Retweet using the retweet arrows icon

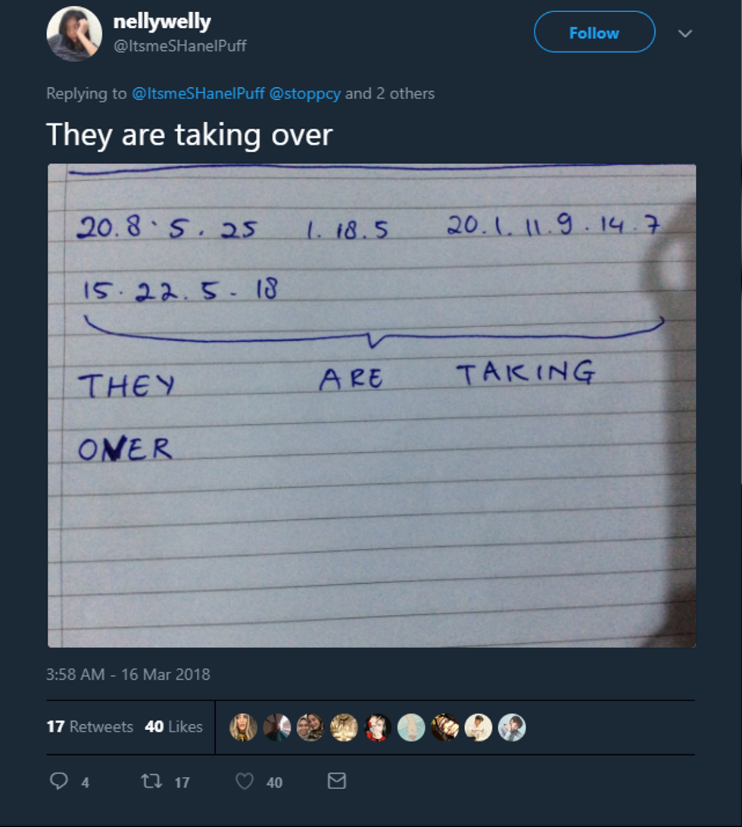[152, 781]
